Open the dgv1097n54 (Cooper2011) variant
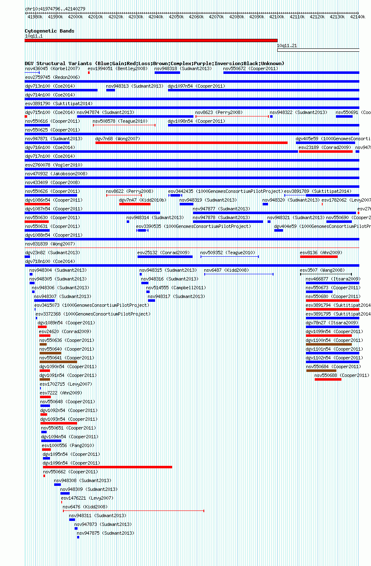371x566 pixels. pos(196,86)
